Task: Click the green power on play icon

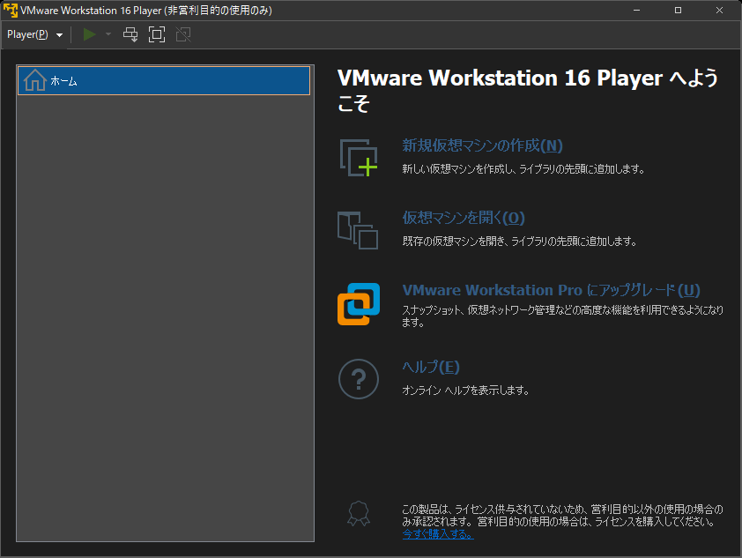Action: click(89, 34)
